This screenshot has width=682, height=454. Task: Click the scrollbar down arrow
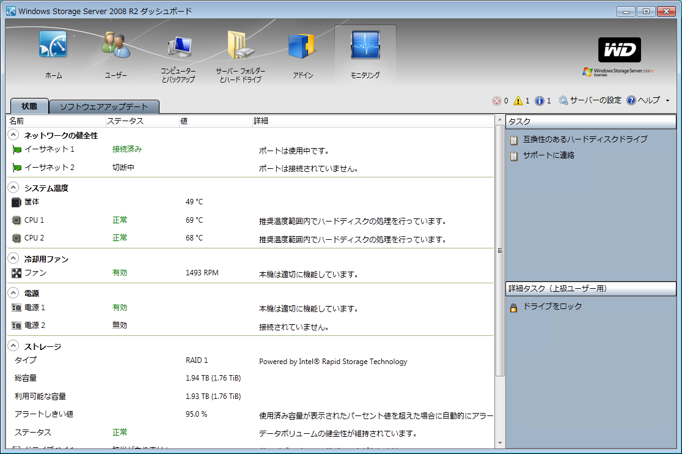tap(500, 443)
